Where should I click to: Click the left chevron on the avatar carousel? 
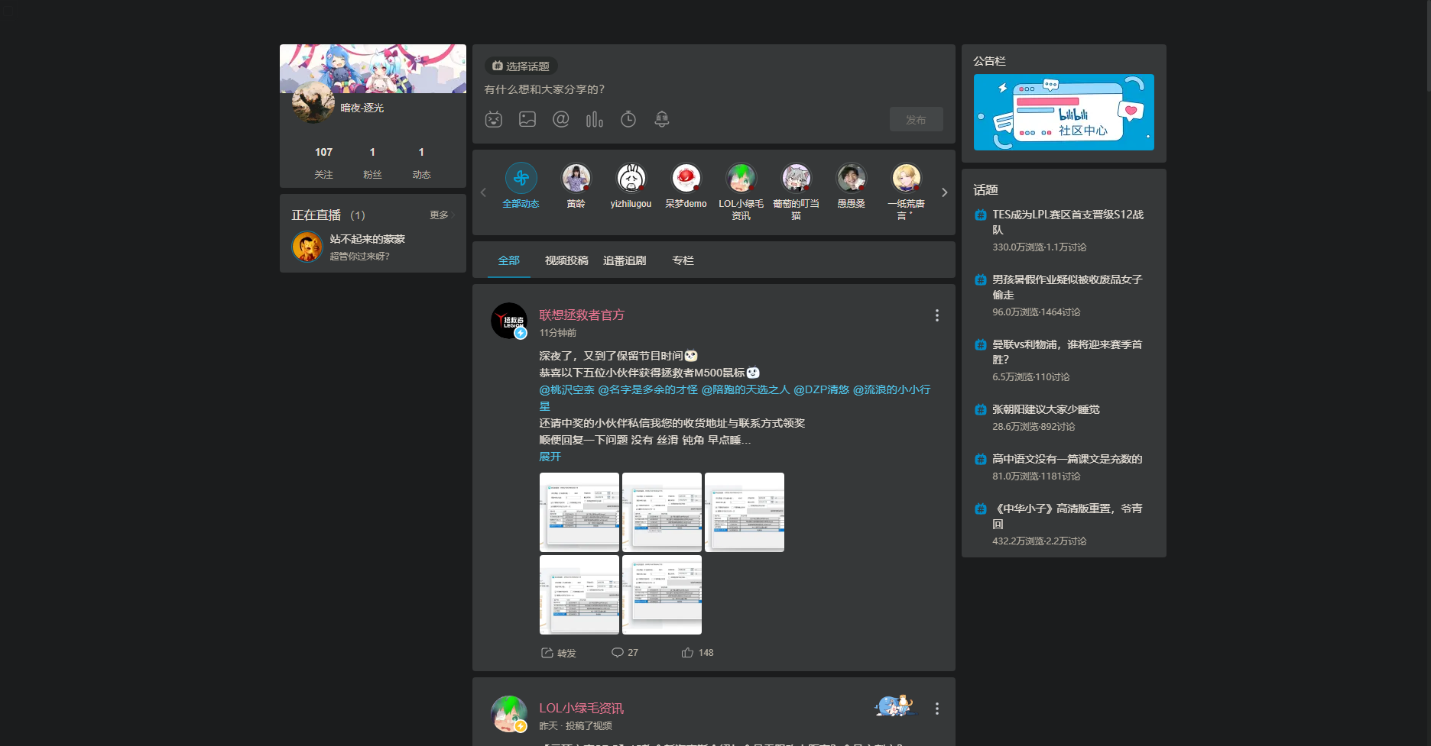coord(482,192)
